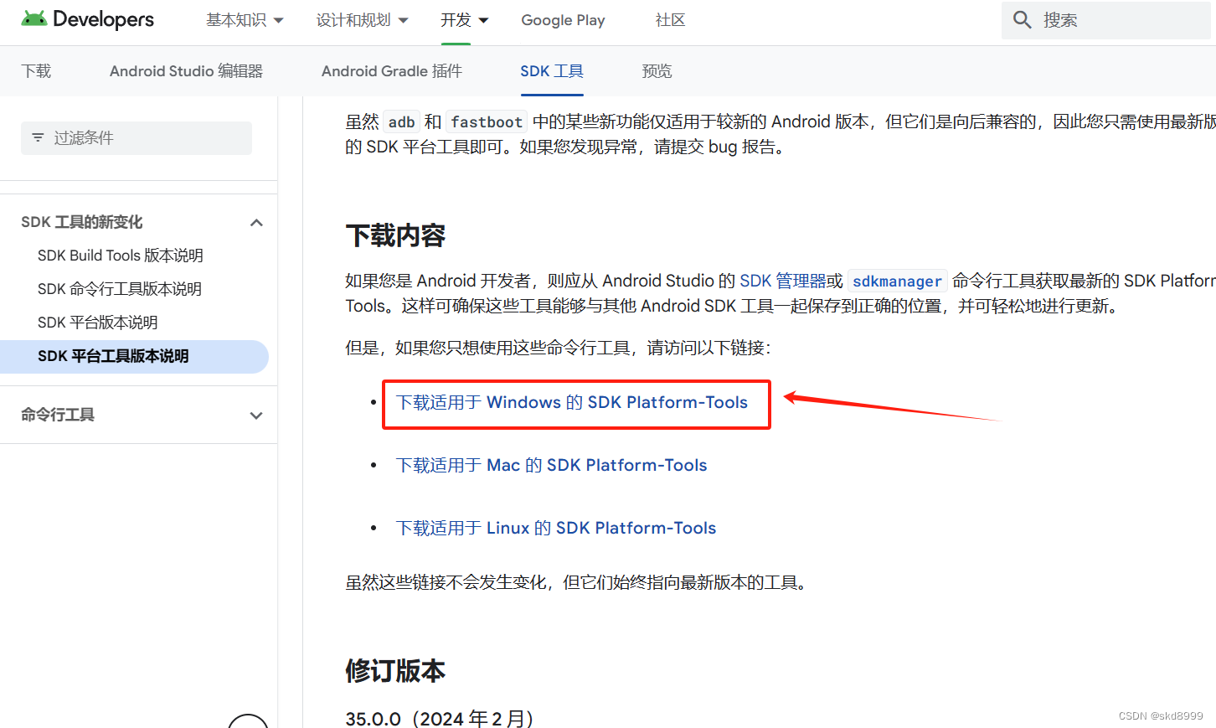The image size is (1216, 728).
Task: Open the sdkmanager command link
Action: coord(897,281)
